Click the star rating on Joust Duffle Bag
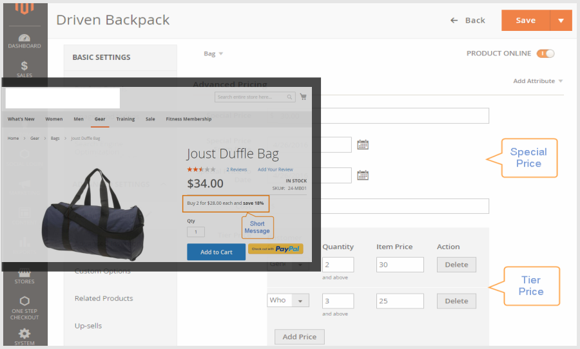 [x=201, y=169]
